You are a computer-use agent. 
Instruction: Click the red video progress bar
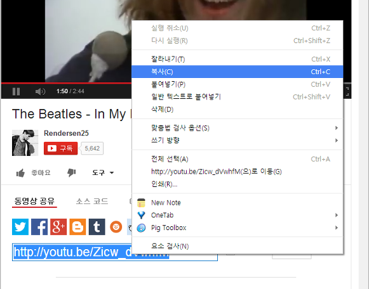(x=66, y=83)
